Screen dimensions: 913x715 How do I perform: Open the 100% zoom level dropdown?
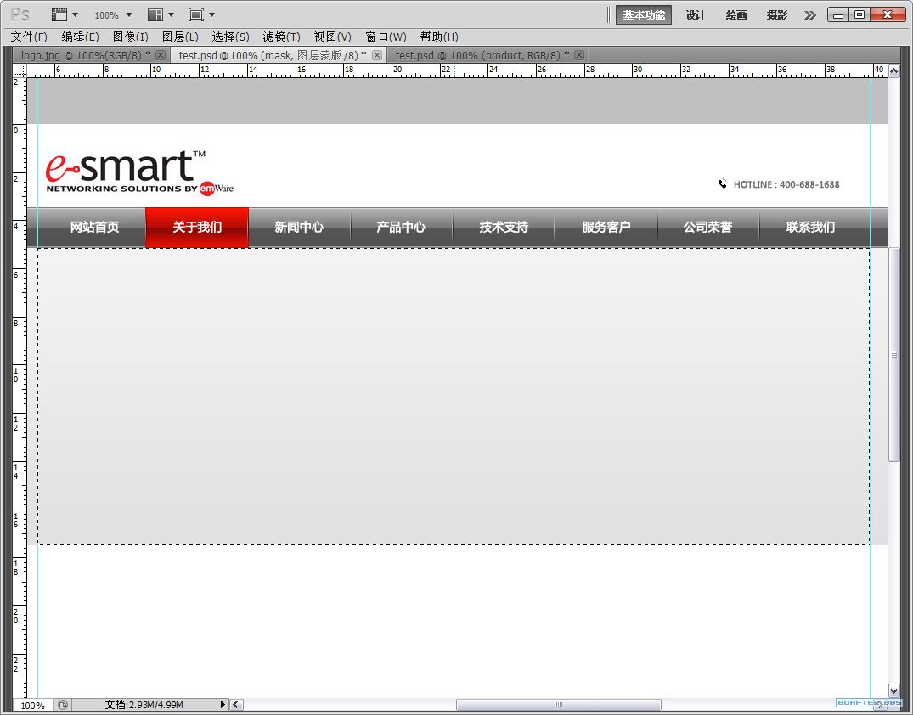(113, 14)
